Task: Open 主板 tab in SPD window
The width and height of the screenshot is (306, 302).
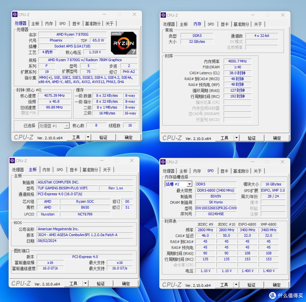Action: 183,171
